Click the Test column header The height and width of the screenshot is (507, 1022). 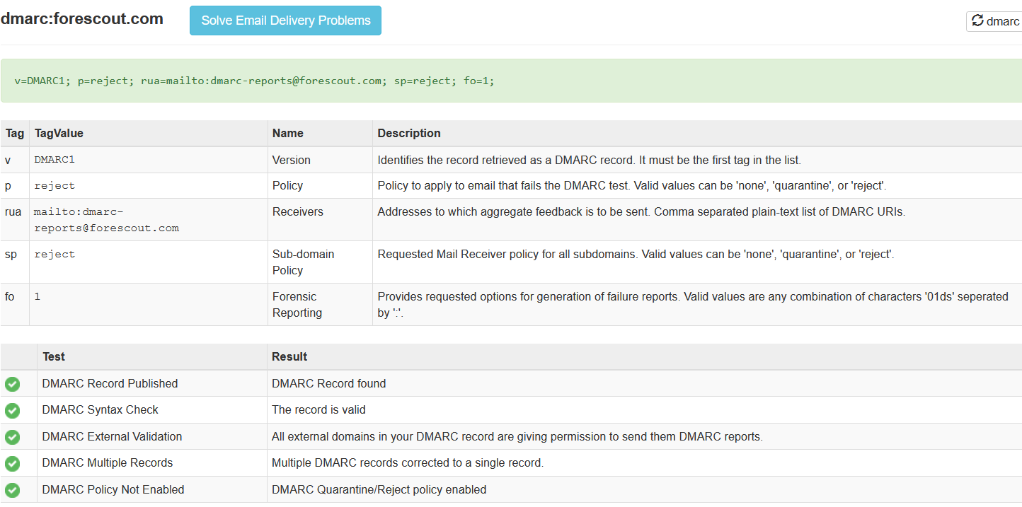click(x=54, y=356)
